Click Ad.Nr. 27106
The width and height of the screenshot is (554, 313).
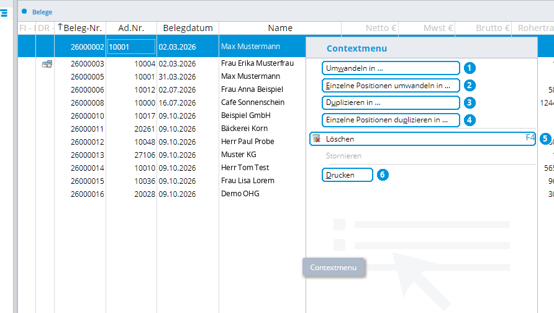coord(145,155)
